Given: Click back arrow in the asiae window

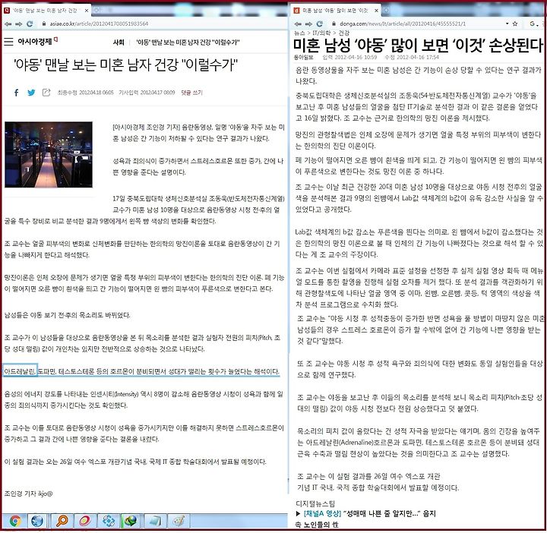Looking at the screenshot, I should click(x=8, y=24).
